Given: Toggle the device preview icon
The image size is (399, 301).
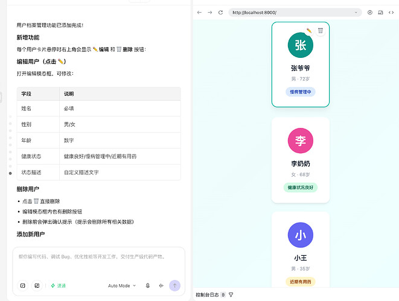Looking at the screenshot, I should [x=380, y=13].
